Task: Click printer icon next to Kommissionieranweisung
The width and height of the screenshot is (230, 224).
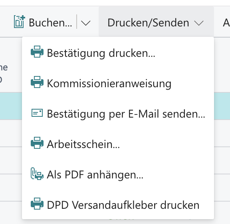Action: [37, 82]
